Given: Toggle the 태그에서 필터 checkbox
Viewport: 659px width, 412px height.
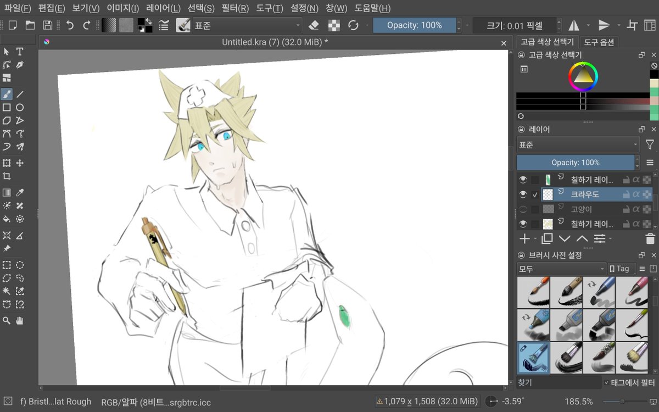Looking at the screenshot, I should click(x=606, y=382).
